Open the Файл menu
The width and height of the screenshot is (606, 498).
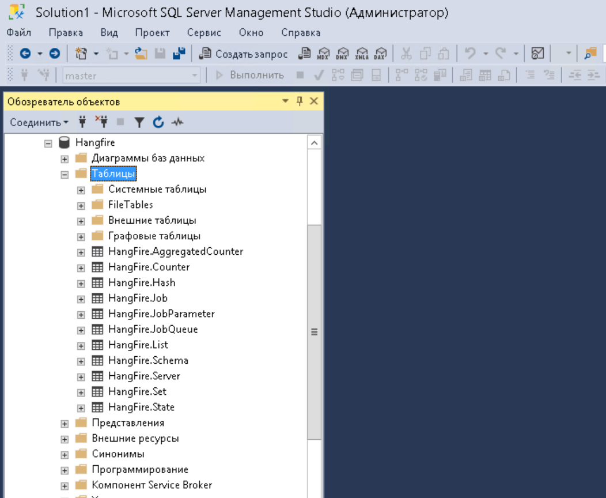pos(19,33)
